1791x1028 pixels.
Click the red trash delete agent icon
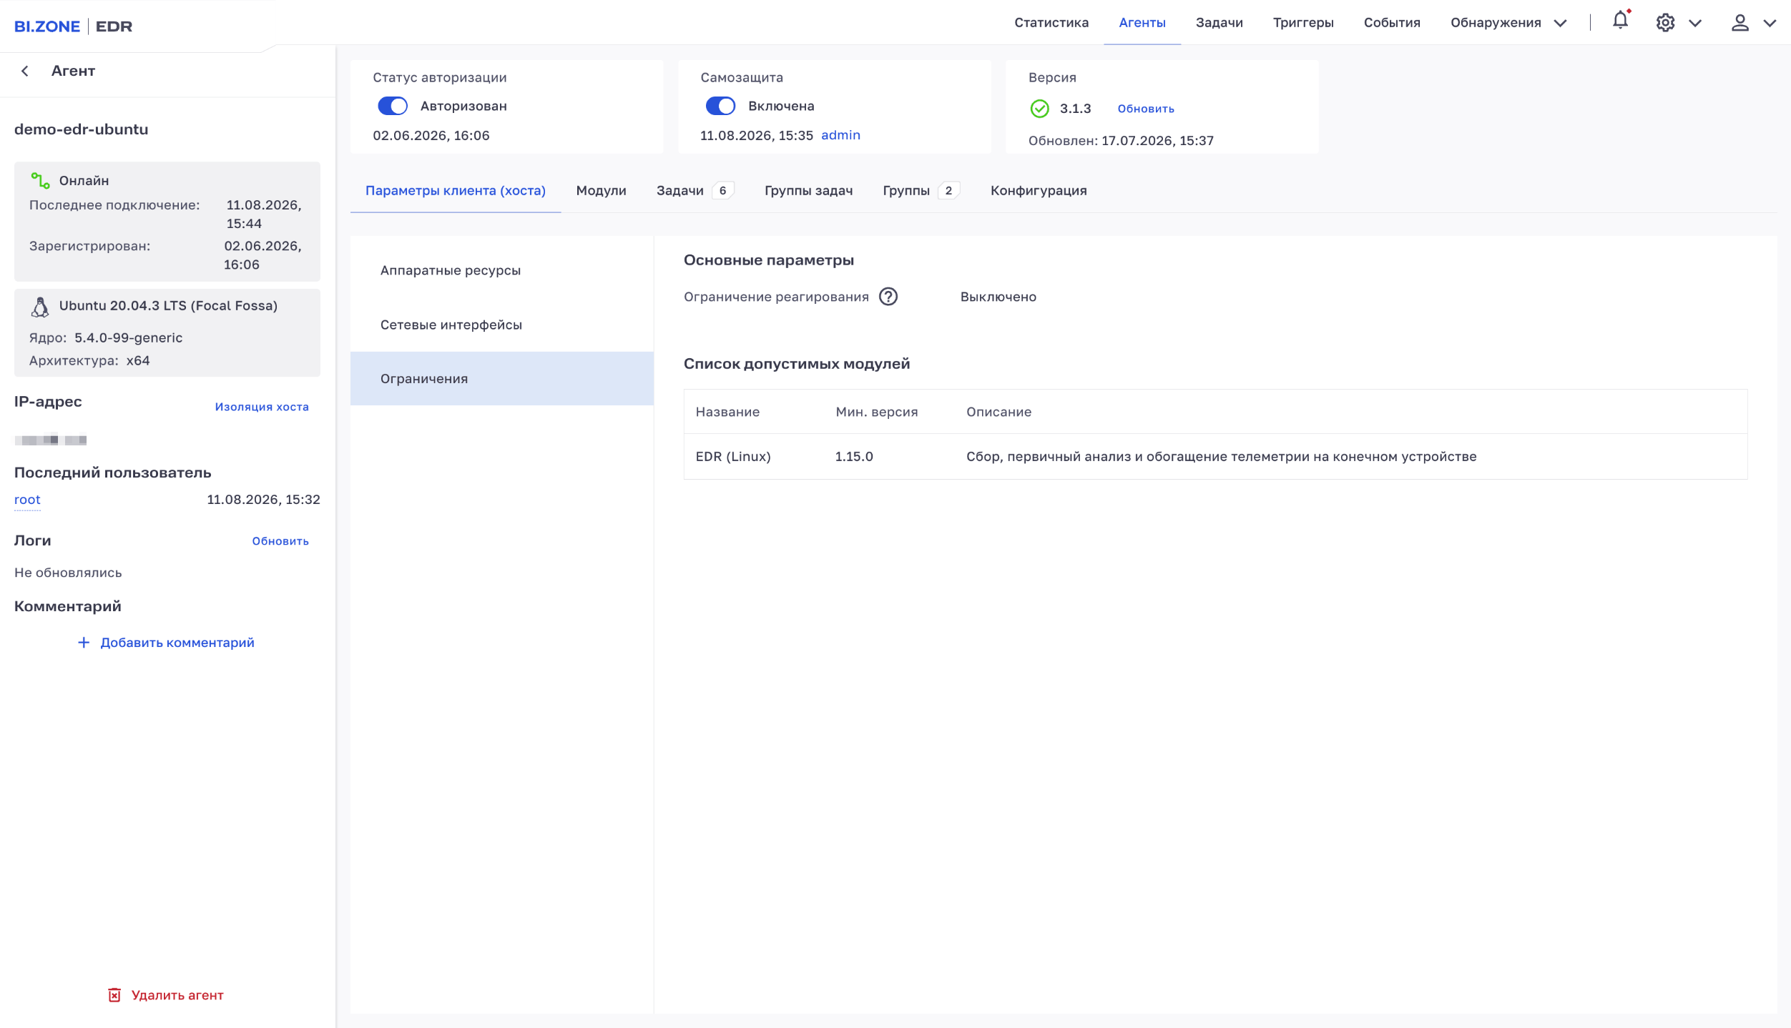114,995
